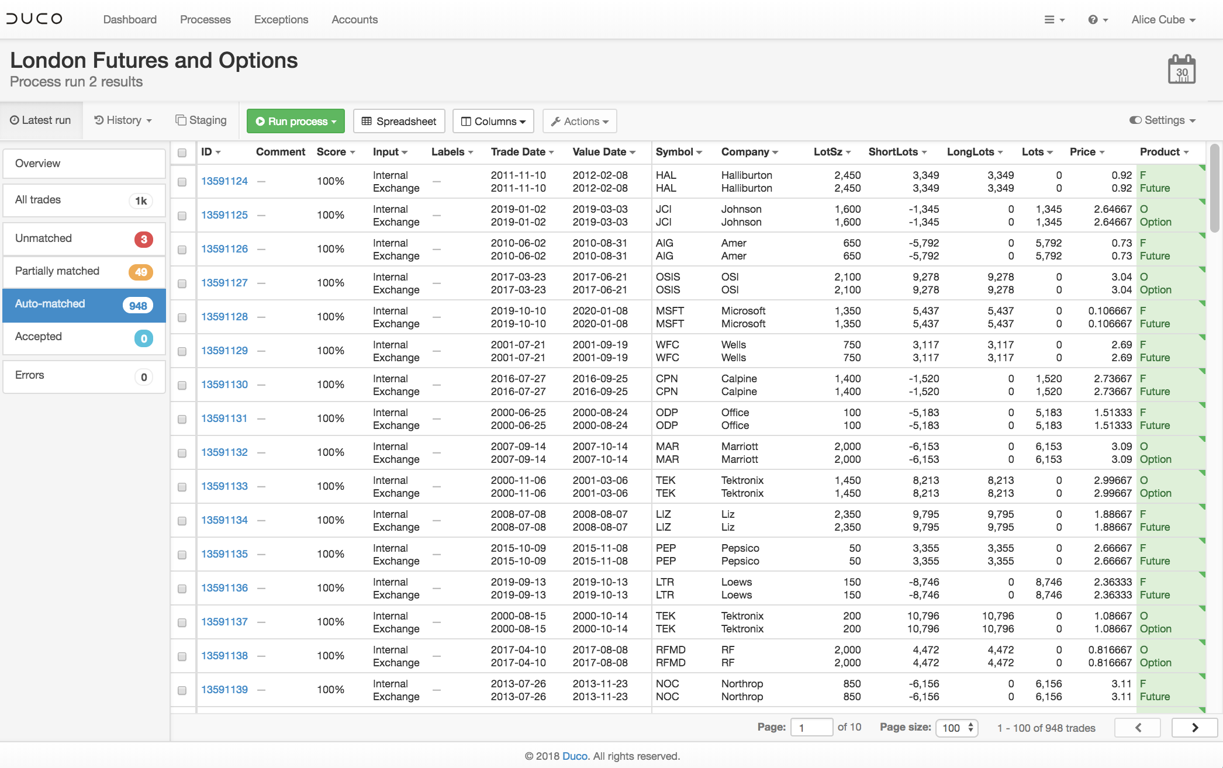Click the Comment column header
The height and width of the screenshot is (768, 1223).
[x=281, y=151]
